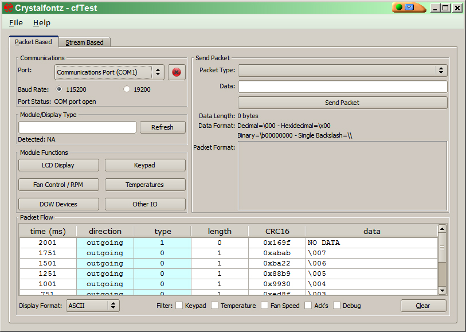Click the blue dropdown icon in title bar
The height and width of the screenshot is (332, 466).
(409, 7)
